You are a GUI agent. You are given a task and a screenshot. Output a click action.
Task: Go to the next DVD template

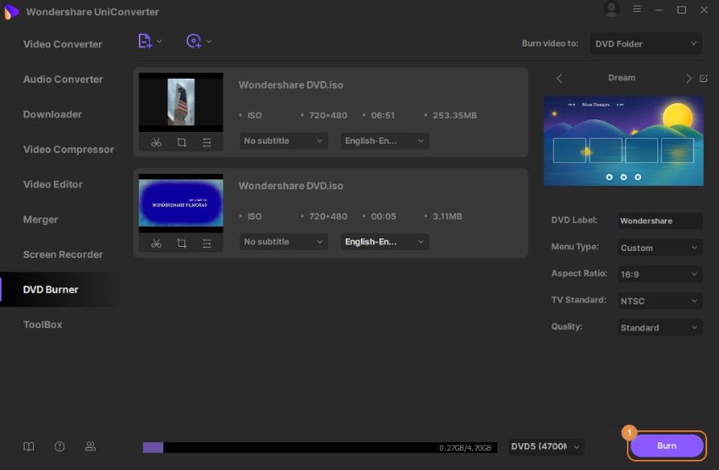point(689,79)
